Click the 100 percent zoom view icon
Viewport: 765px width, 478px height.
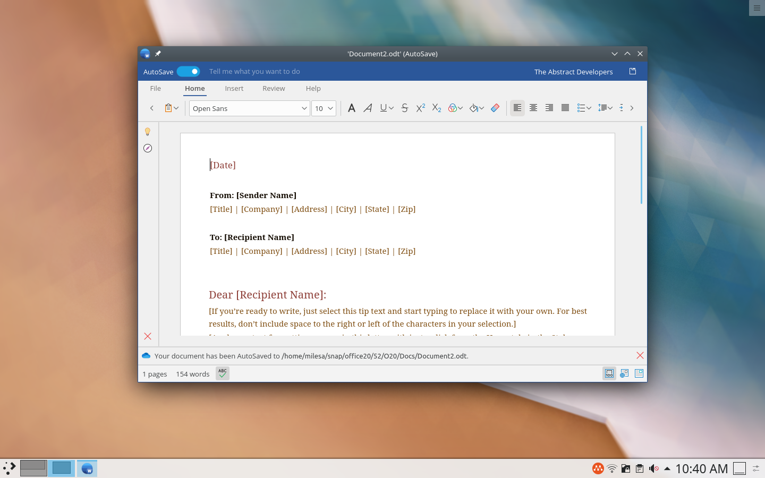point(609,373)
